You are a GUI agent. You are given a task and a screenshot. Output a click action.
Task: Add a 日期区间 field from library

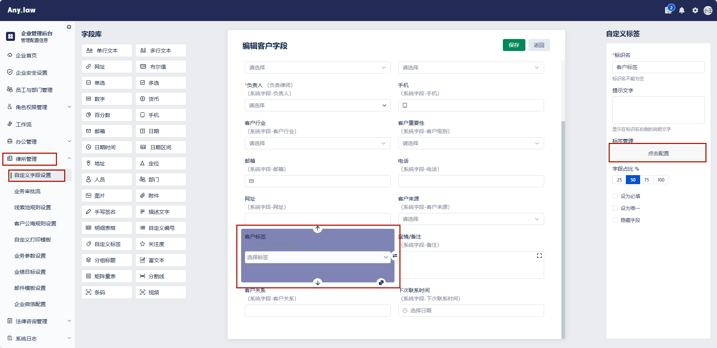tap(161, 147)
